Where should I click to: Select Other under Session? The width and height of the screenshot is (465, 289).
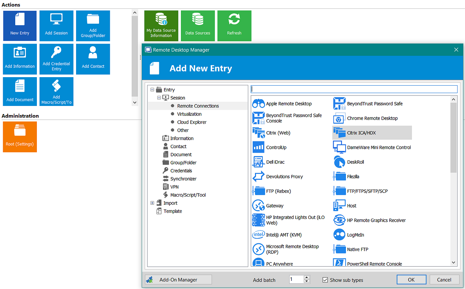183,130
